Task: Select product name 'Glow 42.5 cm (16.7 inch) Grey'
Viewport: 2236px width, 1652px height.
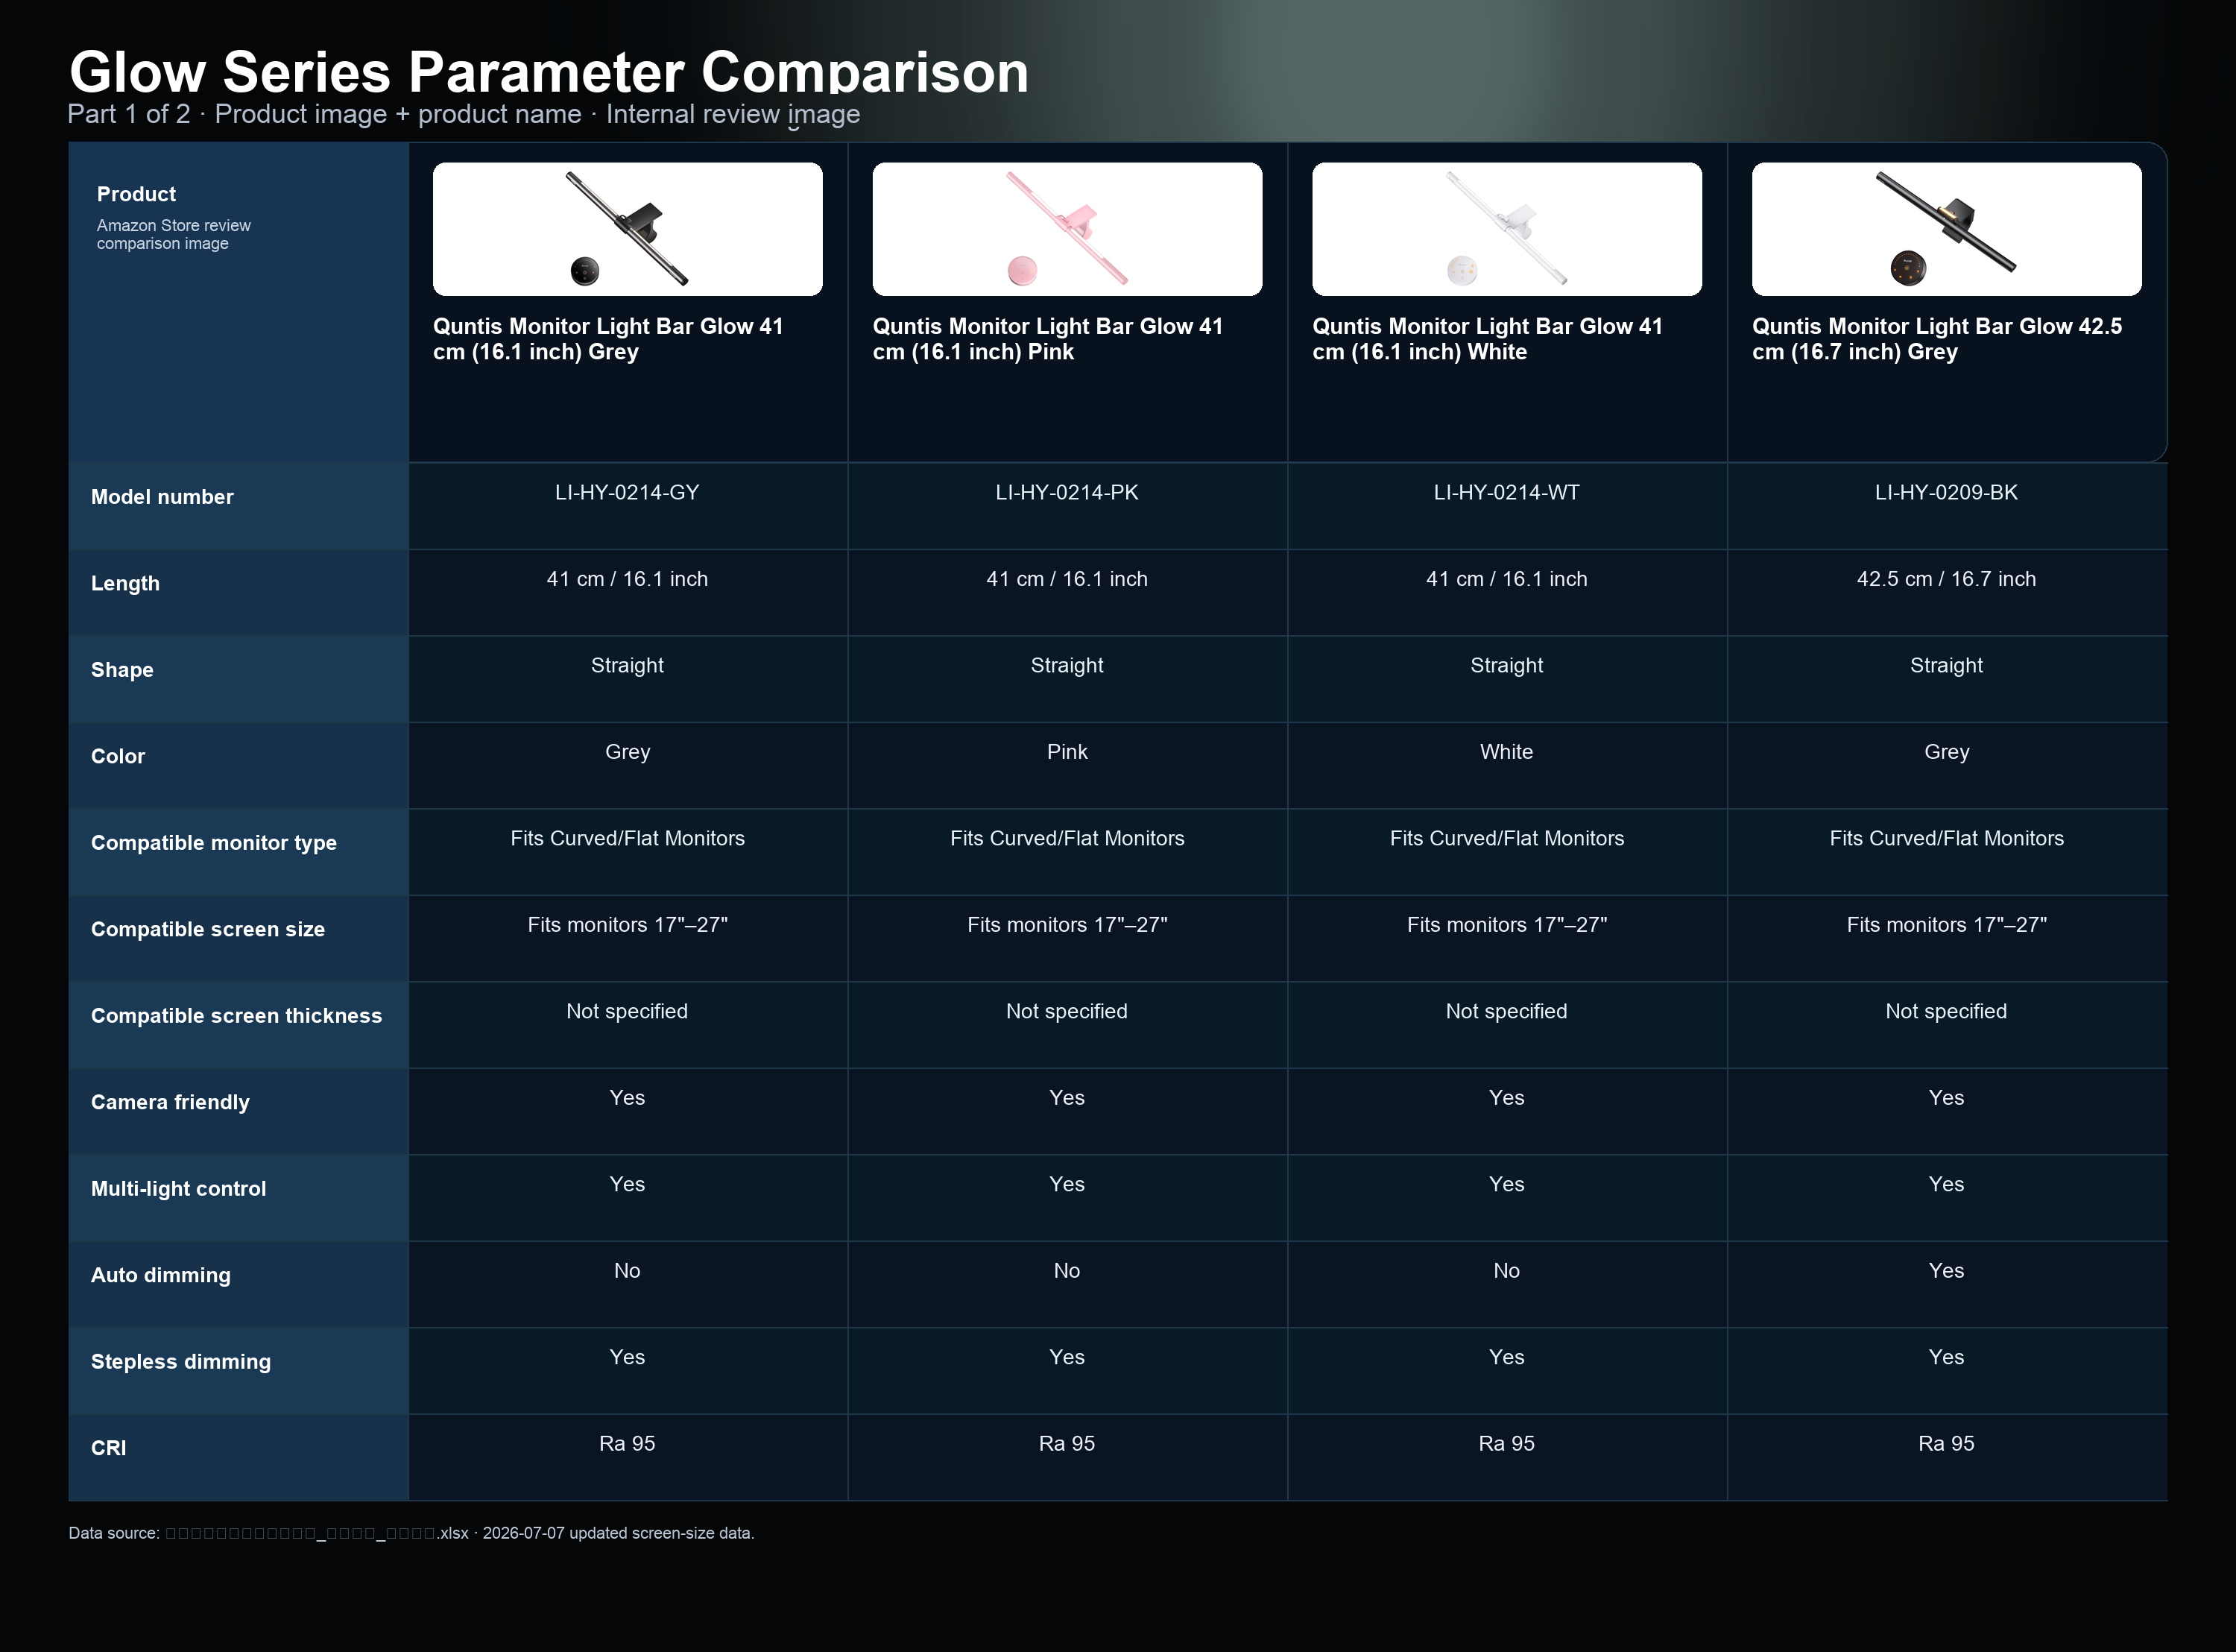Action: click(1937, 339)
